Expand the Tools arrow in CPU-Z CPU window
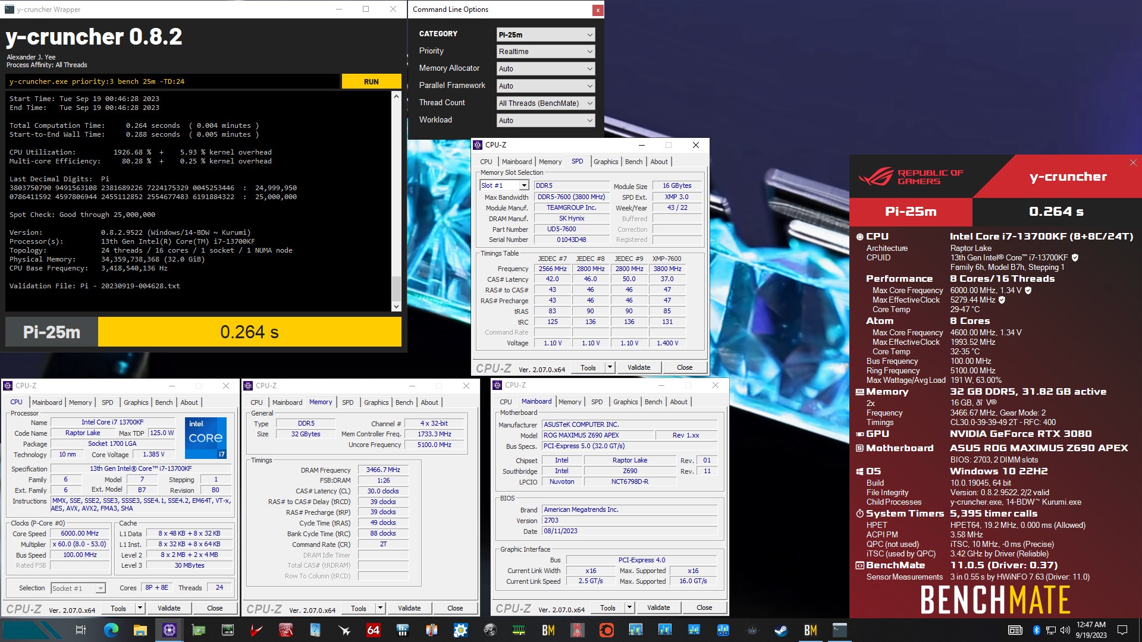The height and width of the screenshot is (642, 1142). pyautogui.click(x=140, y=608)
